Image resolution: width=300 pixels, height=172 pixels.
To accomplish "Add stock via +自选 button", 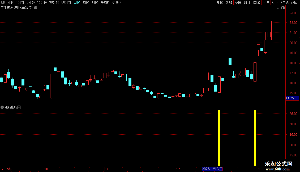I will pos(285,2).
